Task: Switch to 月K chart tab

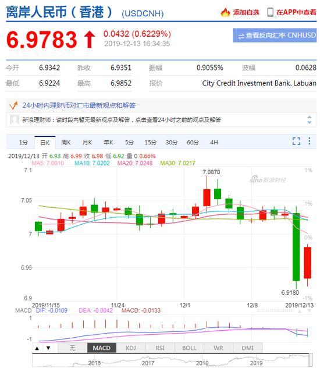Action: [x=87, y=143]
